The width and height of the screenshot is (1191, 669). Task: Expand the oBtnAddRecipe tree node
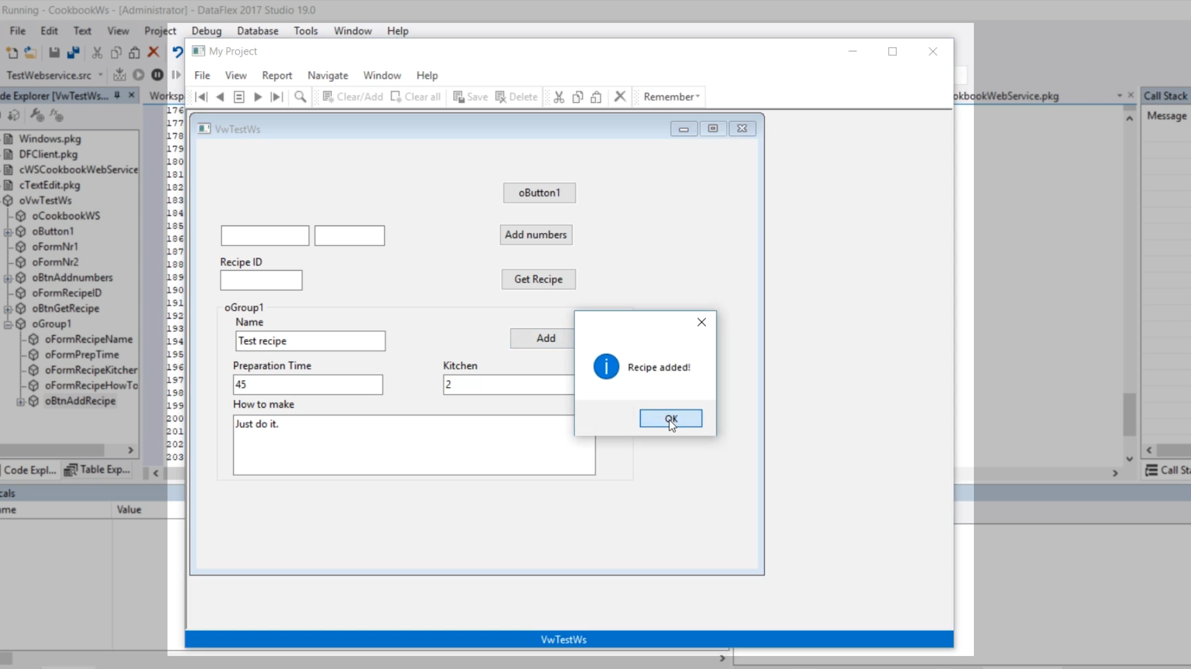coord(20,401)
